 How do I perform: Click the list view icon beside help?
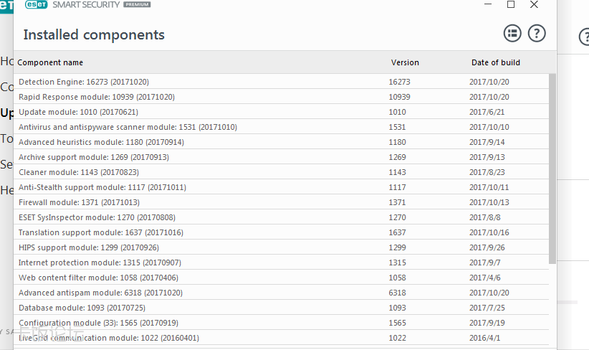point(512,33)
